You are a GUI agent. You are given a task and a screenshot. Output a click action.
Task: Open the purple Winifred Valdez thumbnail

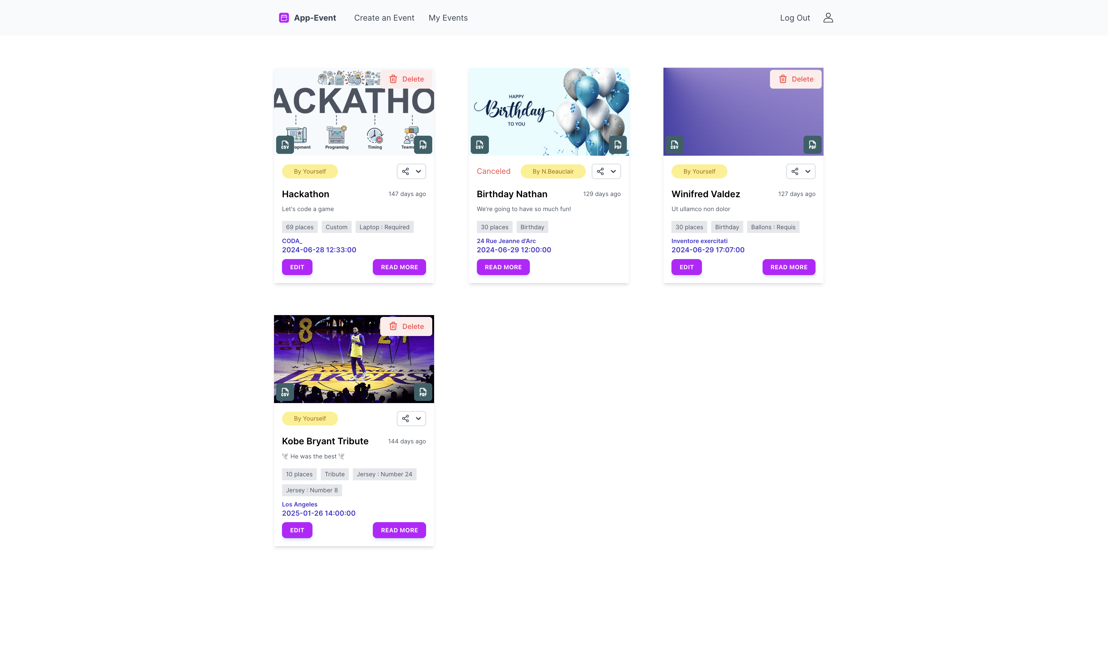click(x=743, y=111)
